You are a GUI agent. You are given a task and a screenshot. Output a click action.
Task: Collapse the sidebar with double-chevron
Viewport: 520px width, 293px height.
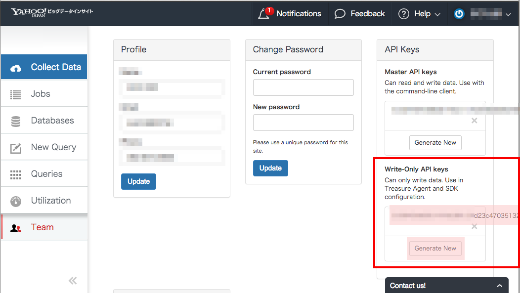(x=73, y=281)
